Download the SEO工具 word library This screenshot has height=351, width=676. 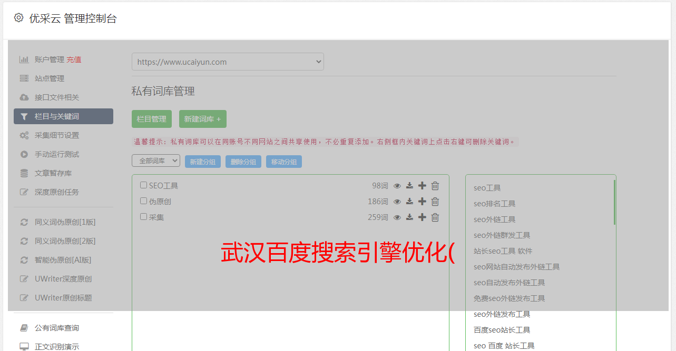(x=409, y=186)
